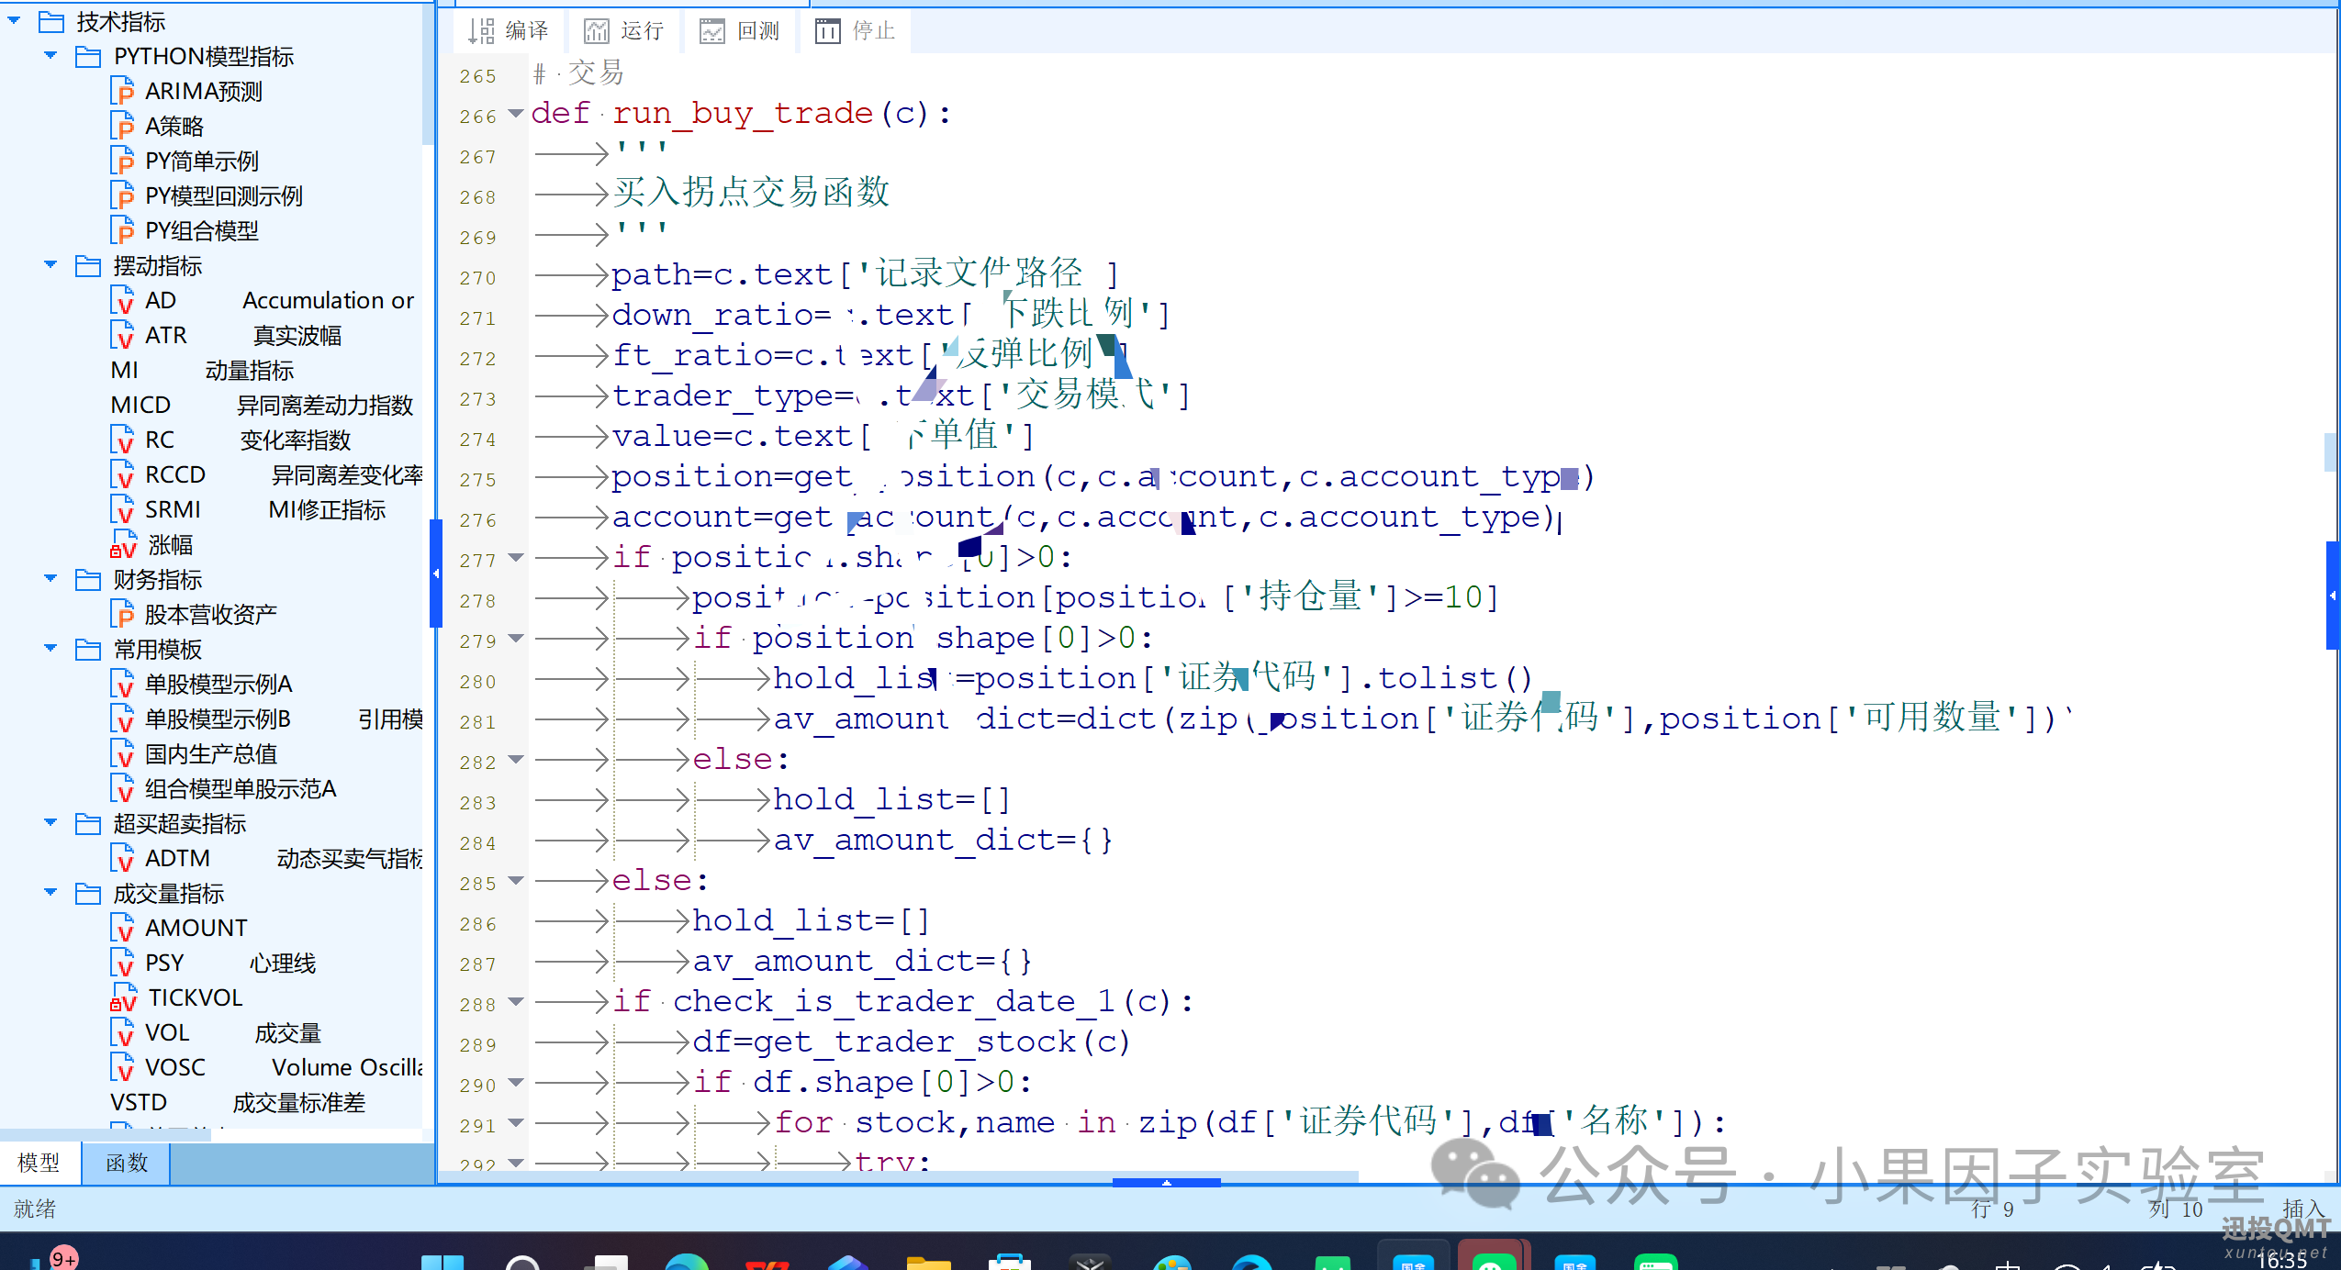Screen dimensions: 2341x1270
Task: Click the 就绪 status text
Action: tap(35, 1209)
